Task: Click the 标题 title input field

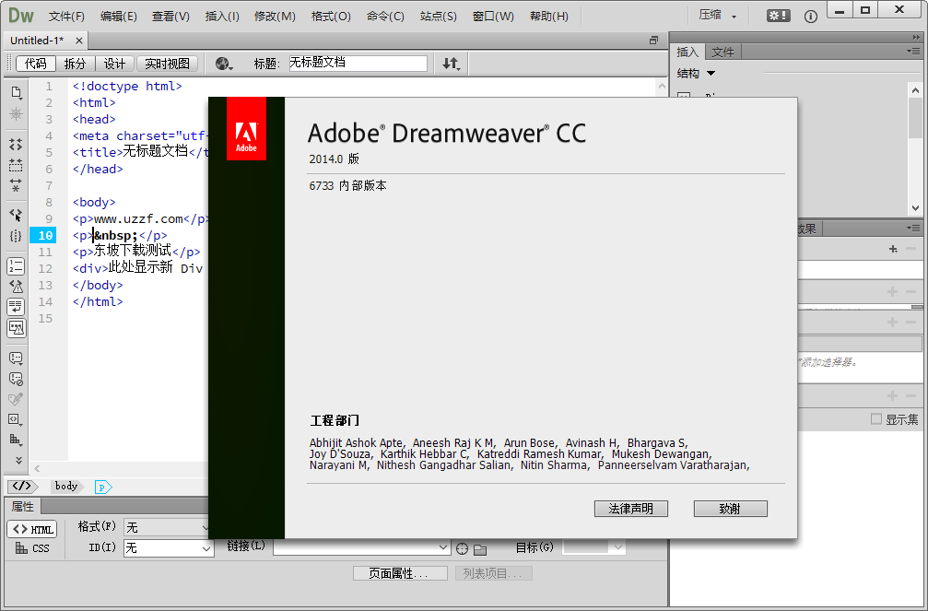Action: click(x=358, y=64)
